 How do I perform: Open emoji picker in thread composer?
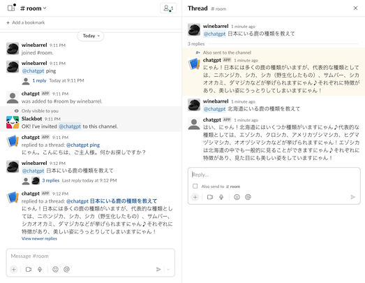click(237, 197)
